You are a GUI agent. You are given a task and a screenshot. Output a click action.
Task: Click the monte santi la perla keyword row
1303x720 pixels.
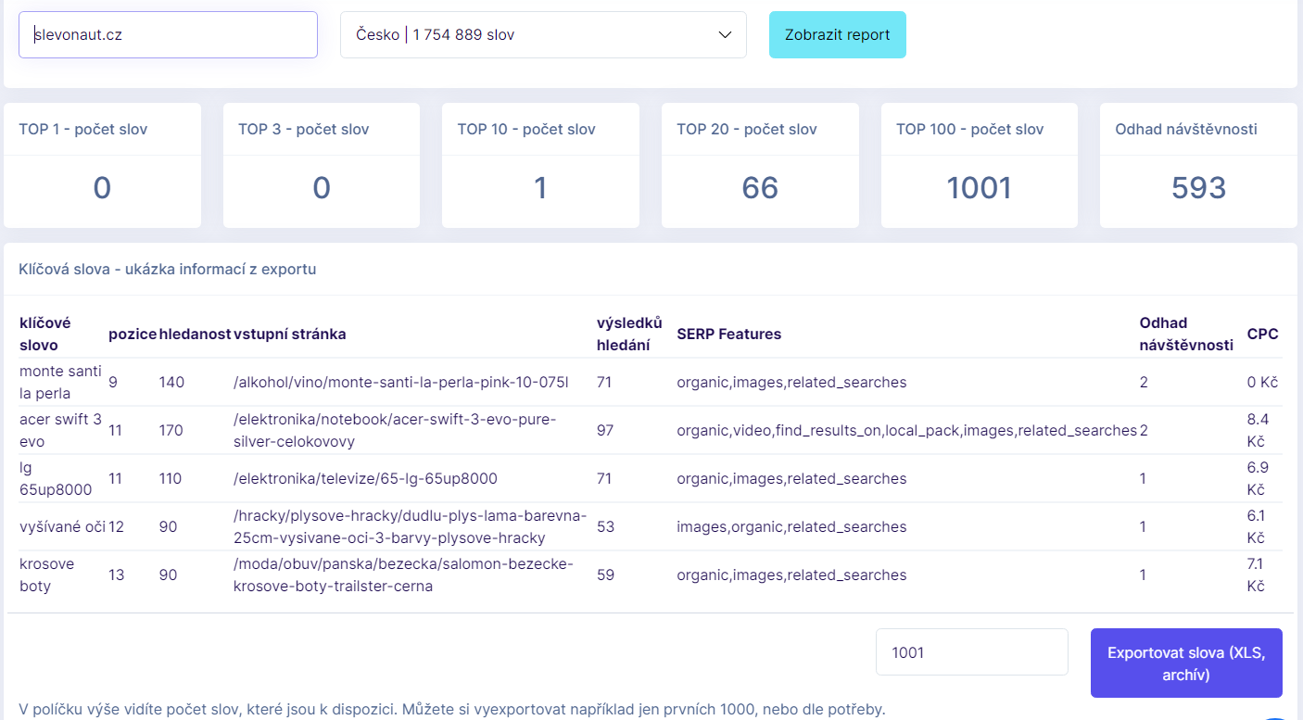coord(60,382)
